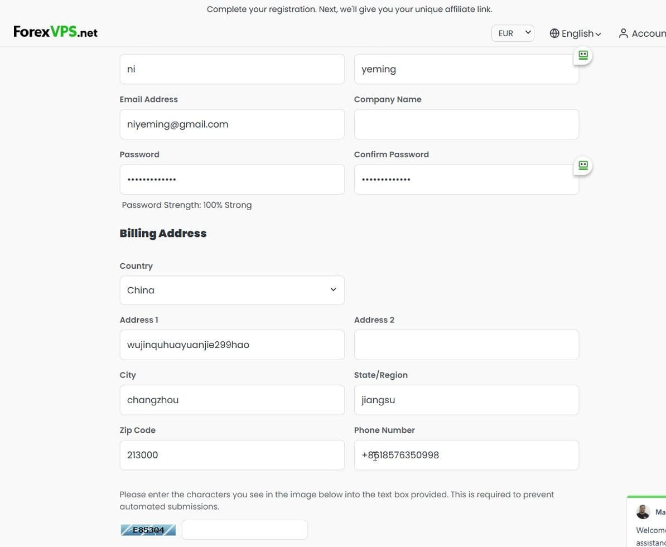The image size is (666, 547).
Task: Click the chat agent avatar
Action: click(643, 512)
